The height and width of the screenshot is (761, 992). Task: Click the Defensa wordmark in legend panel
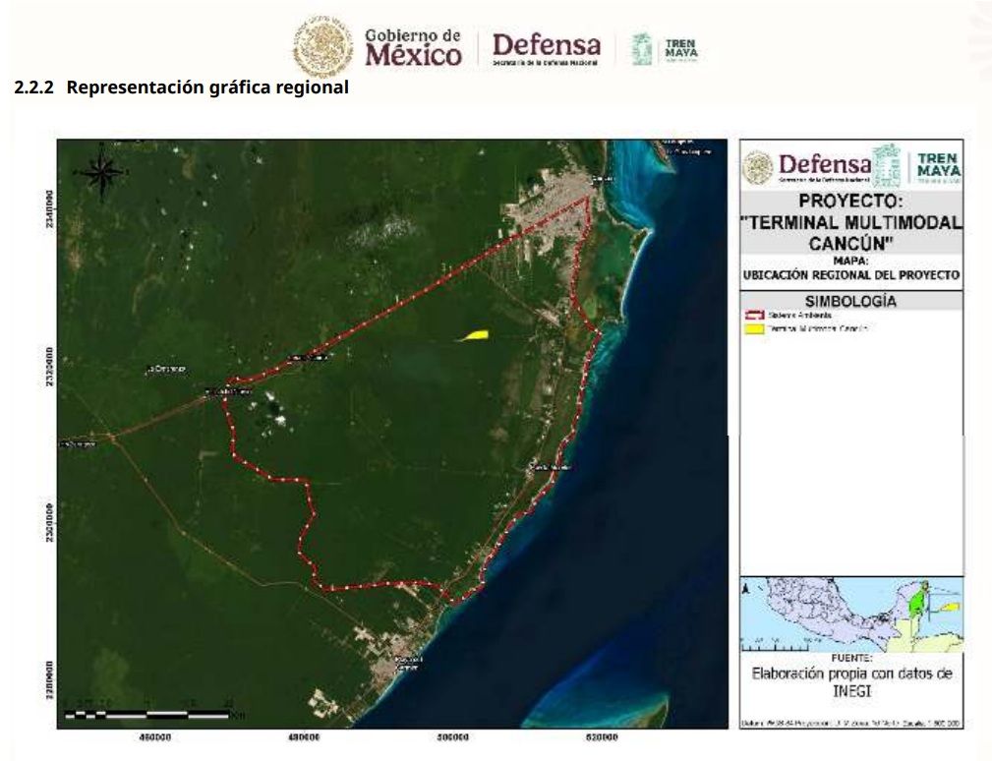(825, 167)
